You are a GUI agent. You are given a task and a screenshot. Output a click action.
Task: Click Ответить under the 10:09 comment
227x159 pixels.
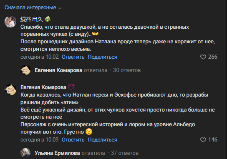(73, 140)
